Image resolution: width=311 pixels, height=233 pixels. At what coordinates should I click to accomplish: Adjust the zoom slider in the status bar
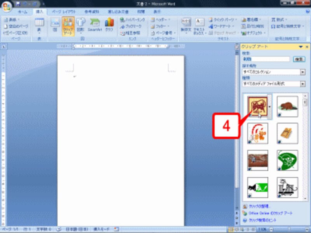pos(290,229)
